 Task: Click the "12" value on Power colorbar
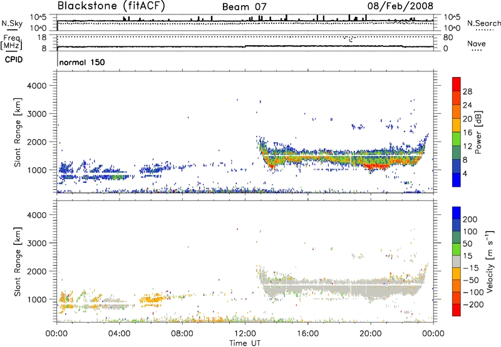click(467, 147)
